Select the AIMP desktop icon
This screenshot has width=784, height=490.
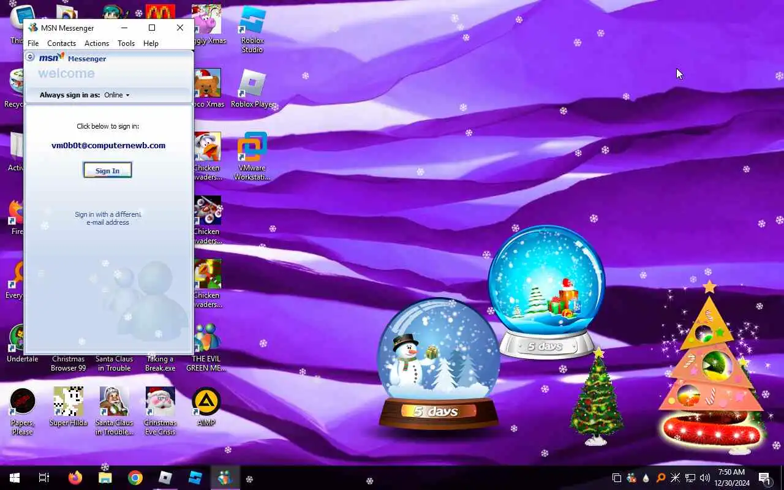click(x=206, y=407)
